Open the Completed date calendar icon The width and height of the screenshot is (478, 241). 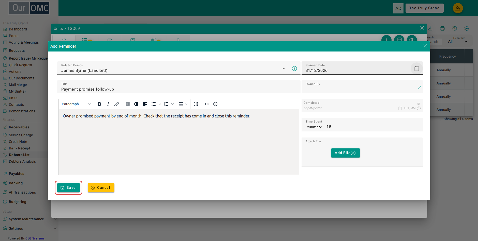[400, 108]
